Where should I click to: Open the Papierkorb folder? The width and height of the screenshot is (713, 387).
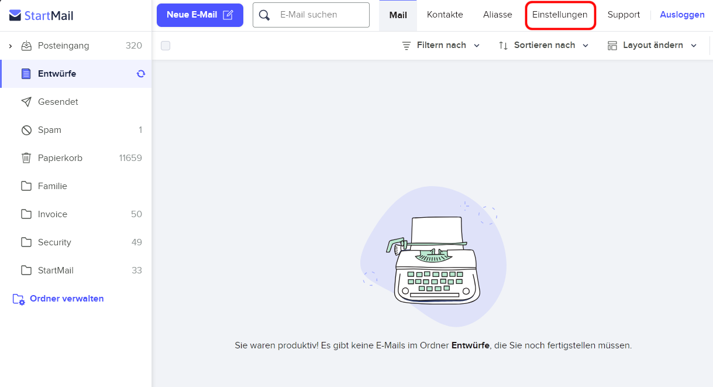pos(76,158)
